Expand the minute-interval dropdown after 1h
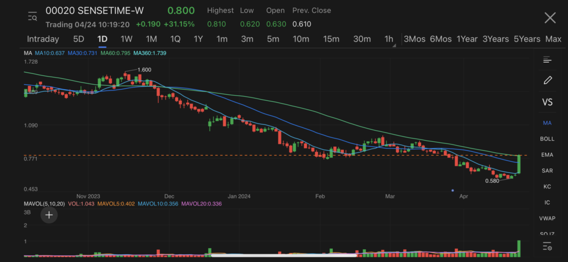Image resolution: width=568 pixels, height=262 pixels. [x=394, y=45]
